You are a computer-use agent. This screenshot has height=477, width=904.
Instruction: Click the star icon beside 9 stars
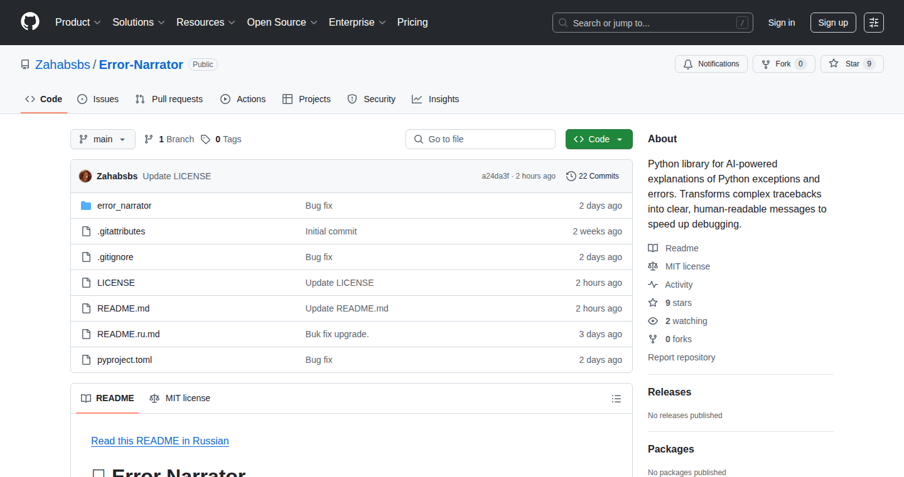tap(653, 303)
